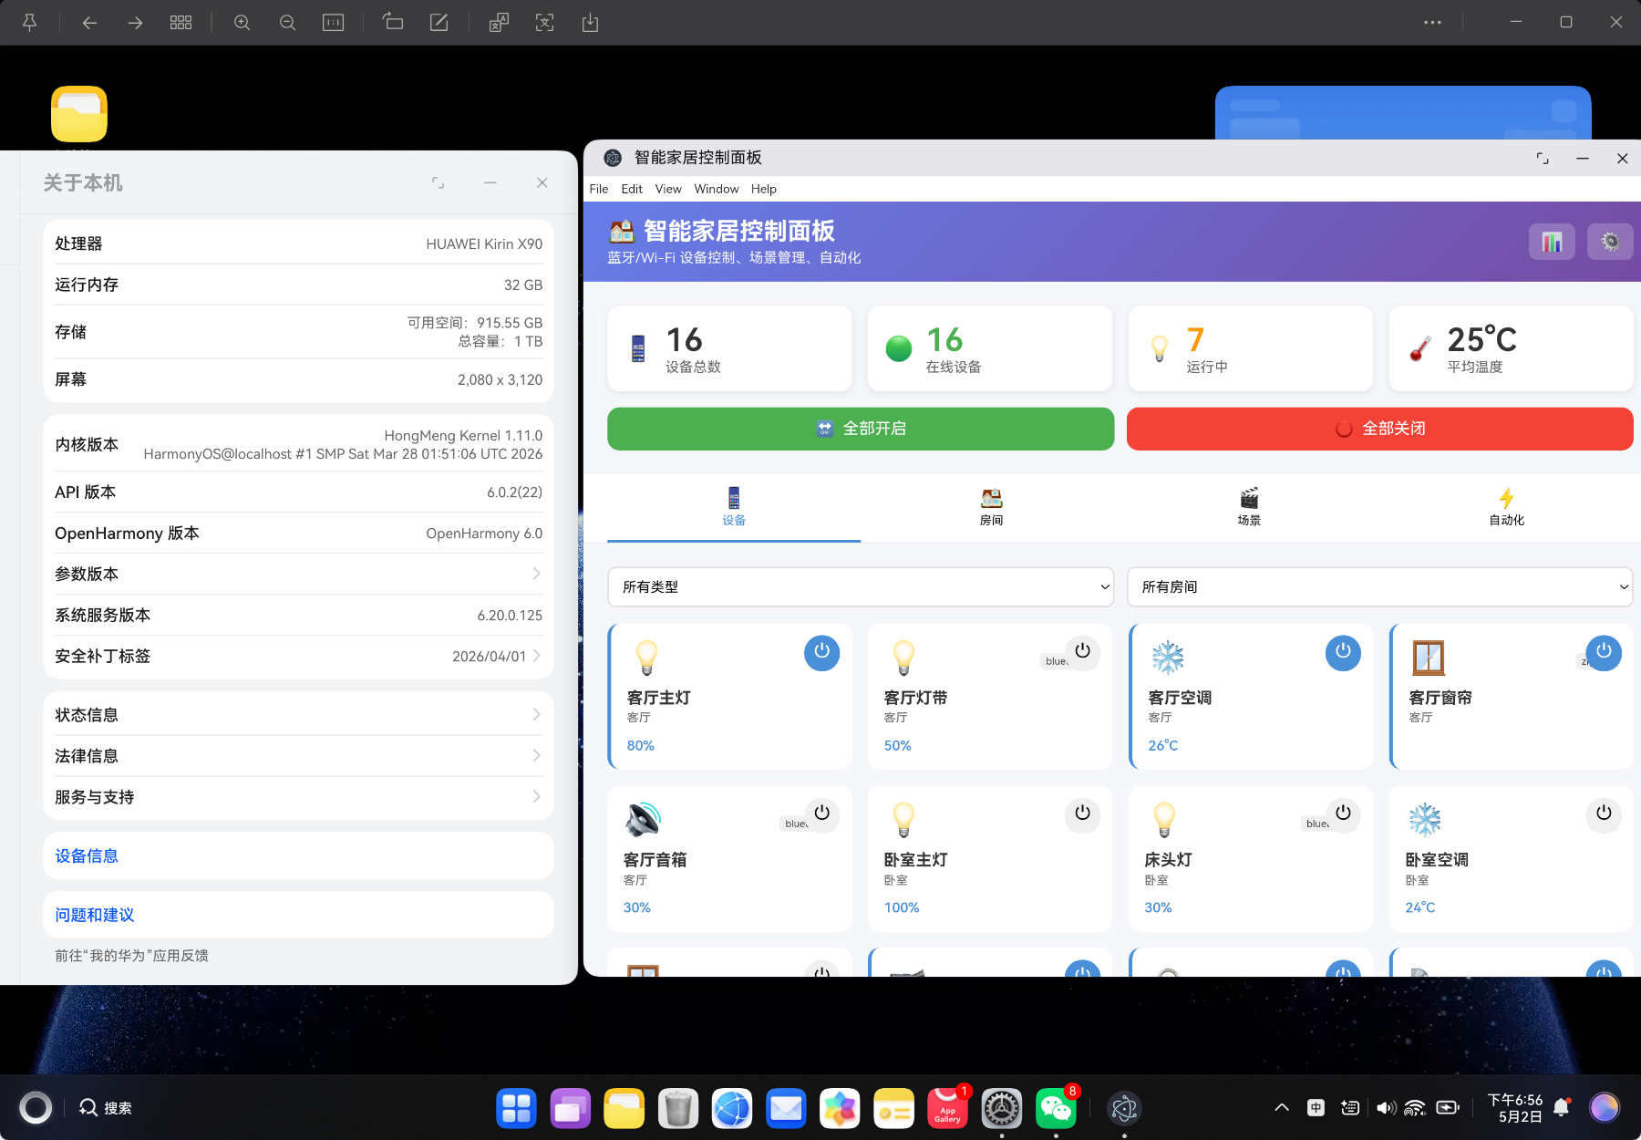
Task: Open the viewer's more options ellipsis
Action: coord(1432,23)
